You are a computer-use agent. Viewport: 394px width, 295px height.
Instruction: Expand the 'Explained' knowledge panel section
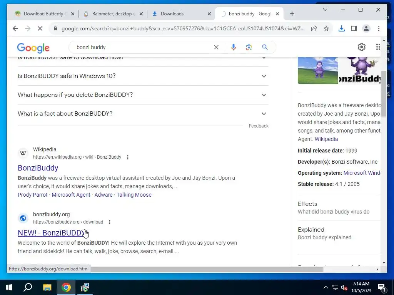click(x=339, y=233)
